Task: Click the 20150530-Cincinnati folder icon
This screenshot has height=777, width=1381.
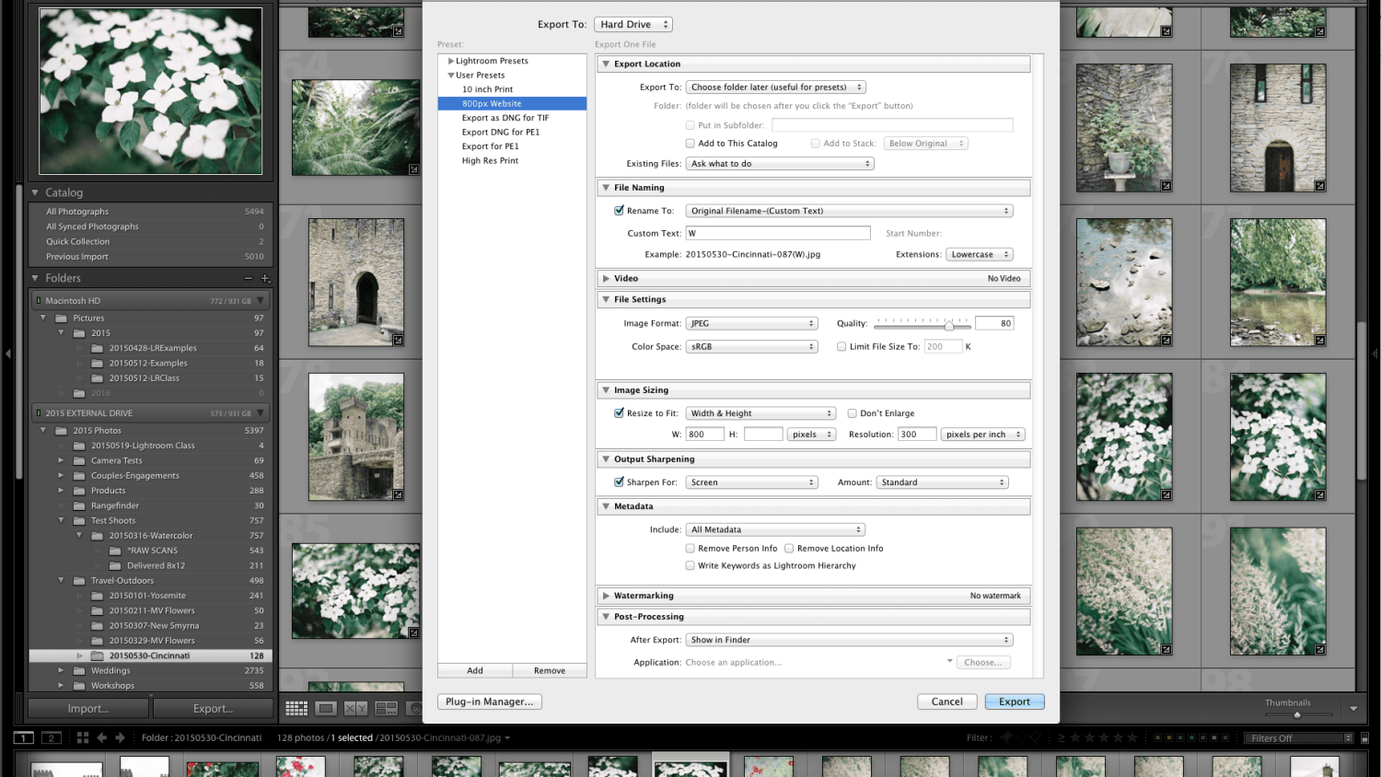Action: click(97, 655)
